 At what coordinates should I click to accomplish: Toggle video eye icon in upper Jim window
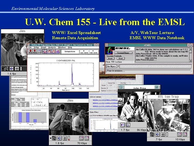(6, 69)
